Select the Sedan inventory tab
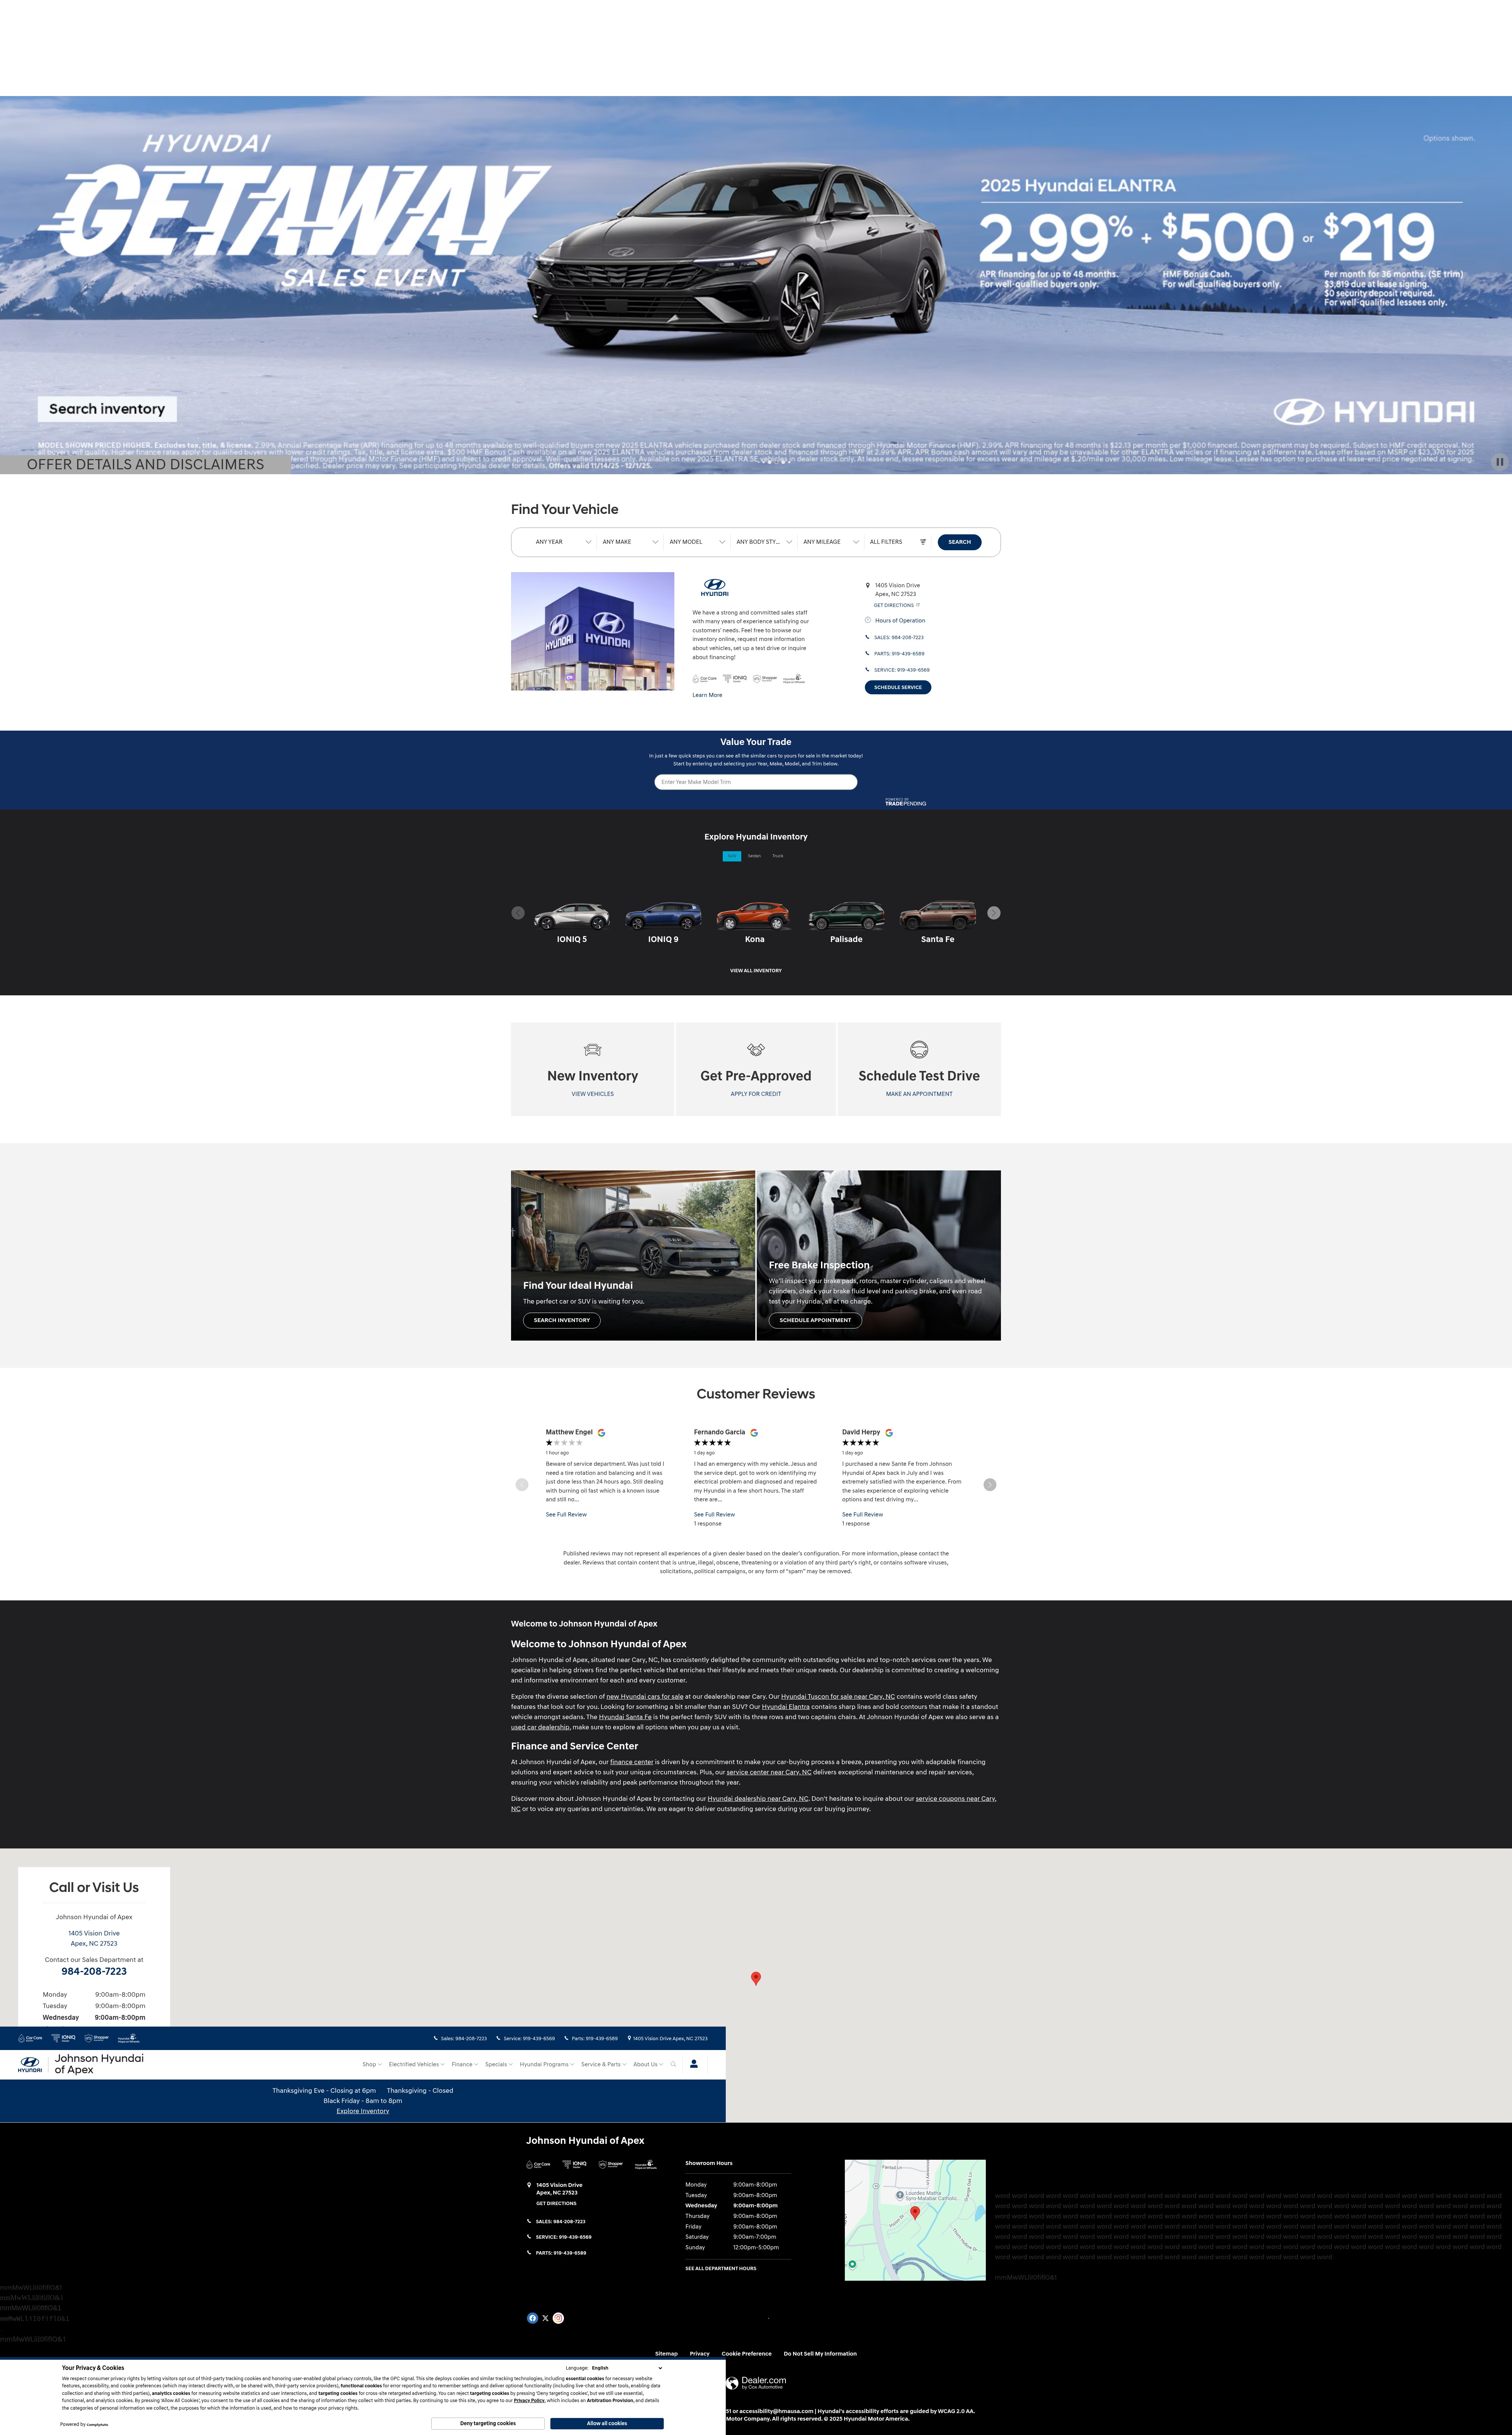Image resolution: width=1512 pixels, height=2435 pixels. pos(754,855)
